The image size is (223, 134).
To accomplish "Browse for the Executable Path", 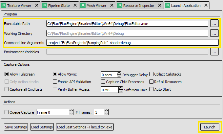I will click(x=214, y=24).
